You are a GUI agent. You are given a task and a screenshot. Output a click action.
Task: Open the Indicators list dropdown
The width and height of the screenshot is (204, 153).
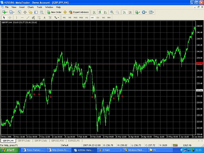(137, 12)
